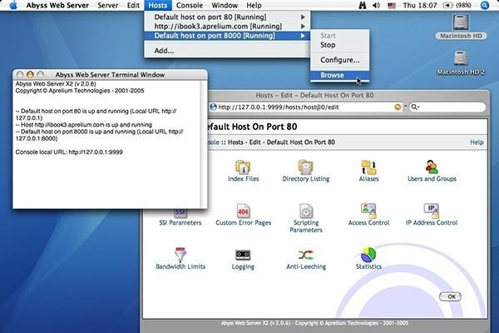Open the Abyss Web Server application menu

point(57,6)
